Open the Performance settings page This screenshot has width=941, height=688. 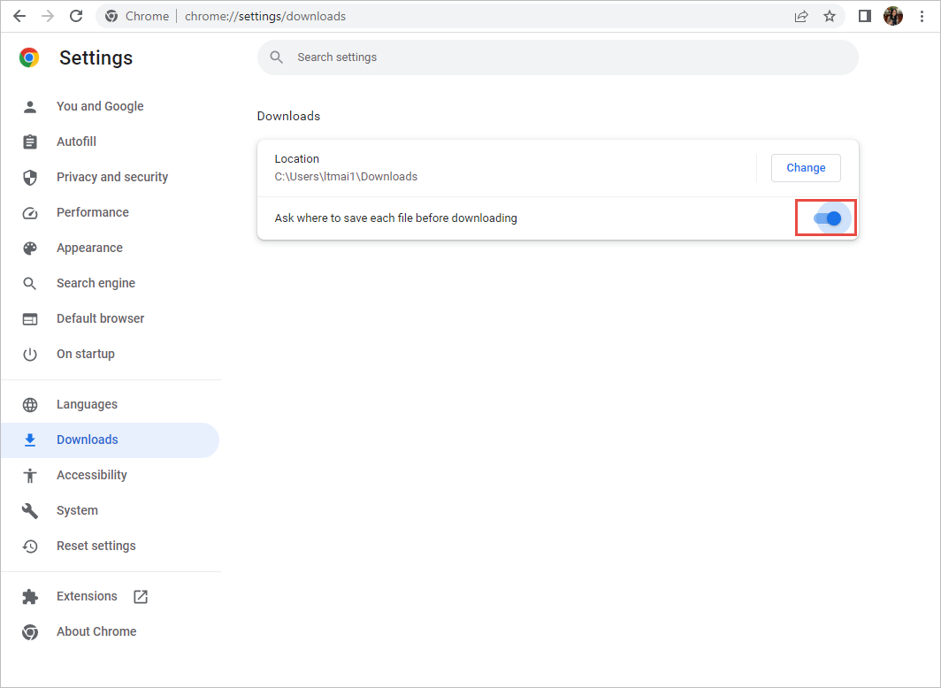click(92, 212)
